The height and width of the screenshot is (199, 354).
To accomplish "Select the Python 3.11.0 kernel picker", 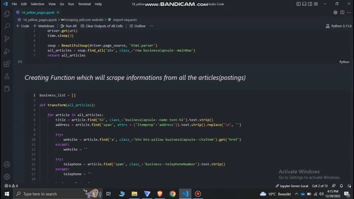I will coord(339,26).
